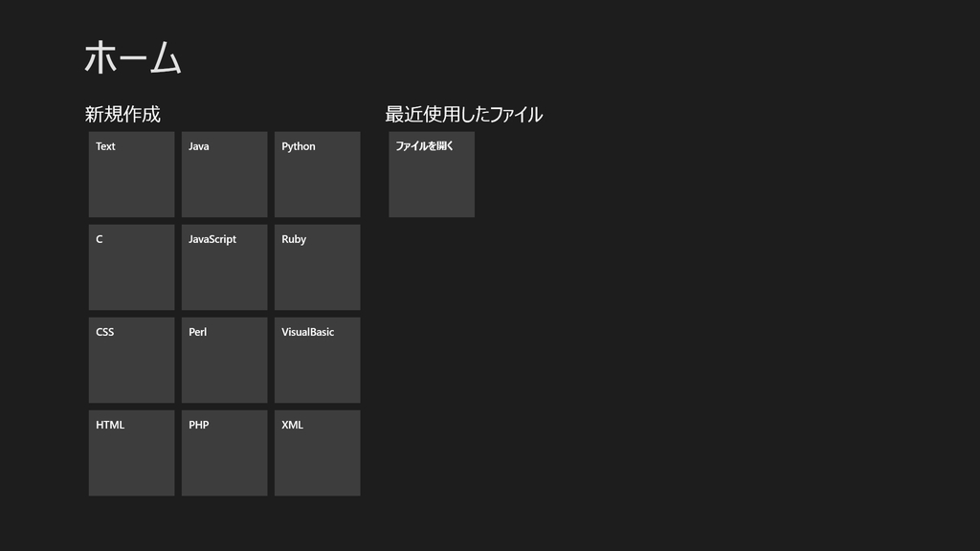Create a new HTML document
Screen dimensions: 980x551
(x=131, y=452)
